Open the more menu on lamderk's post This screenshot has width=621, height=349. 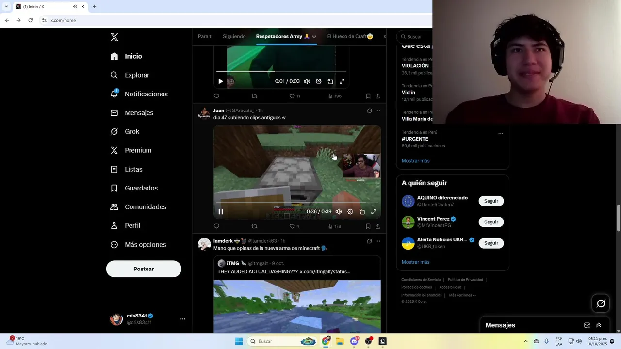(x=378, y=241)
